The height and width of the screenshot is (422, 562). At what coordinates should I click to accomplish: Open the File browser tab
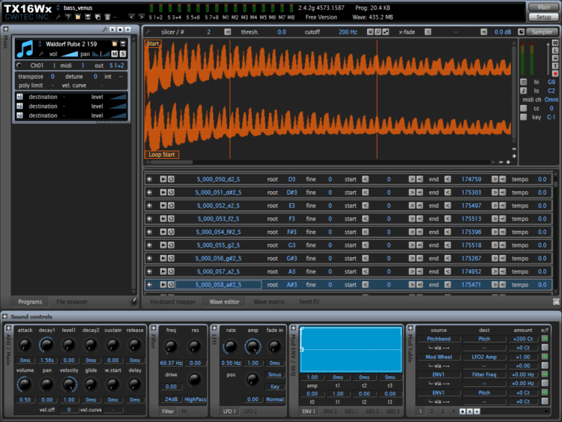point(72,302)
